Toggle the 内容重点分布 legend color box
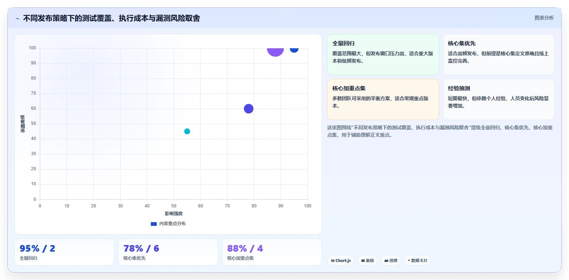Viewport: 569px width, 280px height. 154,224
